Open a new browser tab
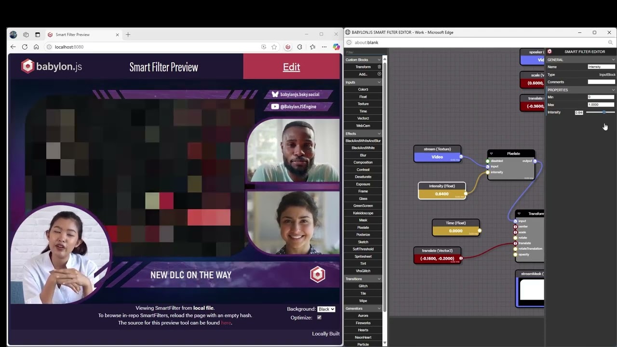Screen dimensions: 617x347 [x=128, y=35]
